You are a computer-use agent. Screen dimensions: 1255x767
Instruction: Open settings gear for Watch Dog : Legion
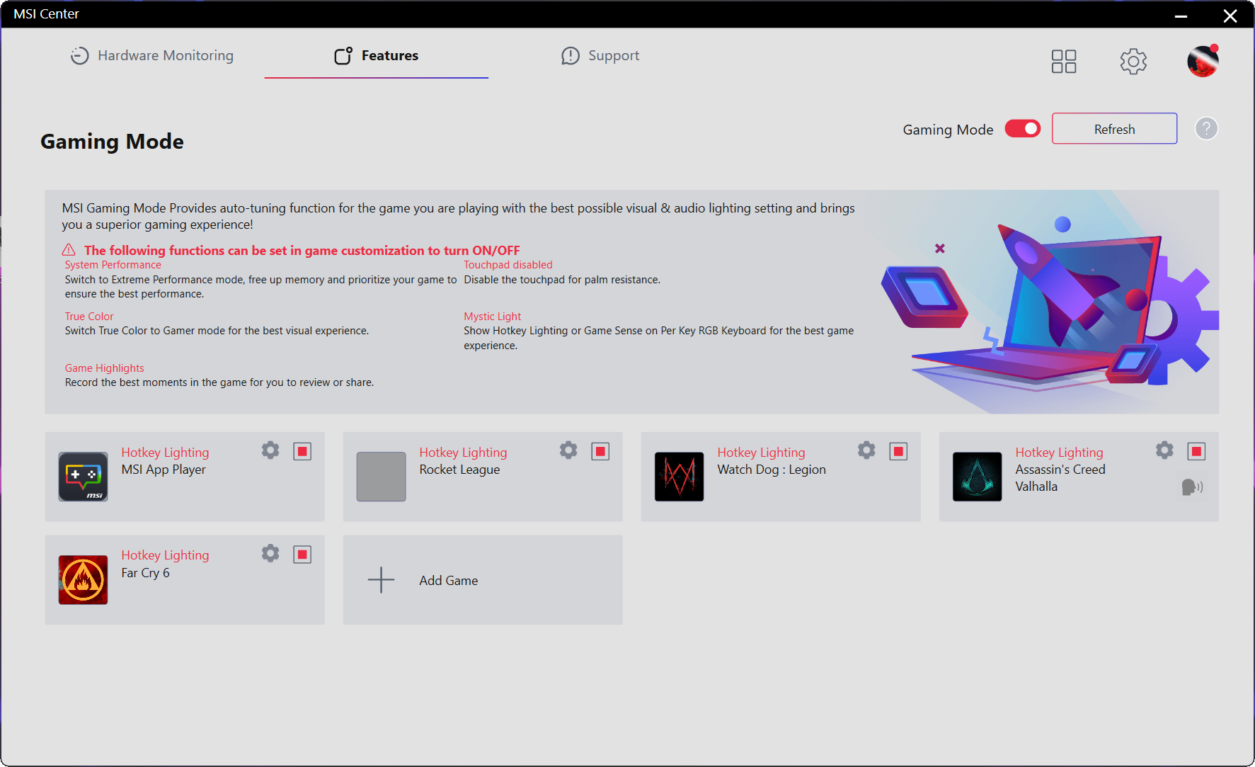[866, 450]
